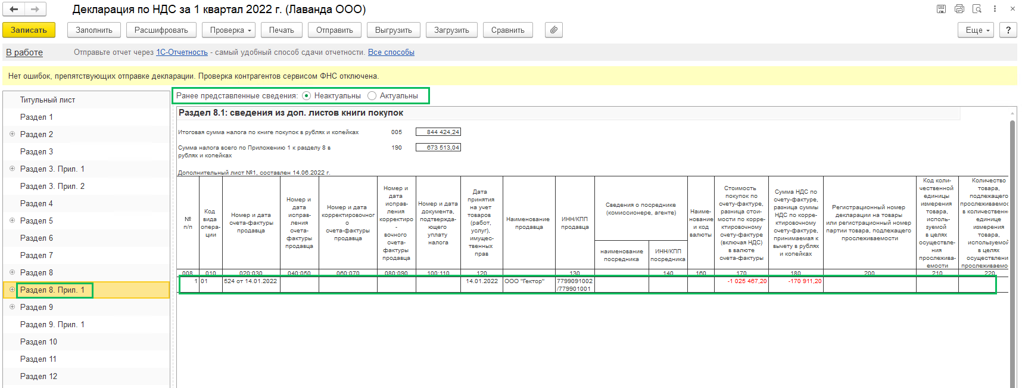Open the Проверка dropdown menu
Image resolution: width=1022 pixels, height=388 pixels.
(231, 30)
